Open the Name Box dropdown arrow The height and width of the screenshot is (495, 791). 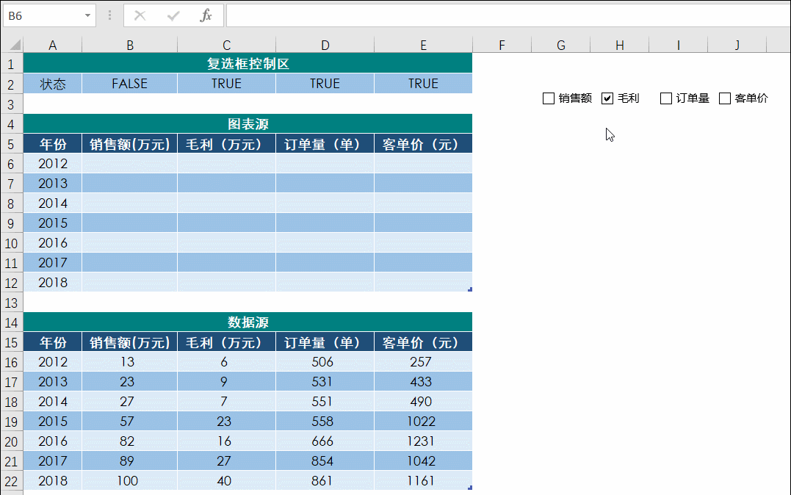(87, 15)
